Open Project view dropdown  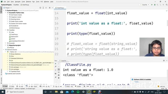tap(8, 8)
